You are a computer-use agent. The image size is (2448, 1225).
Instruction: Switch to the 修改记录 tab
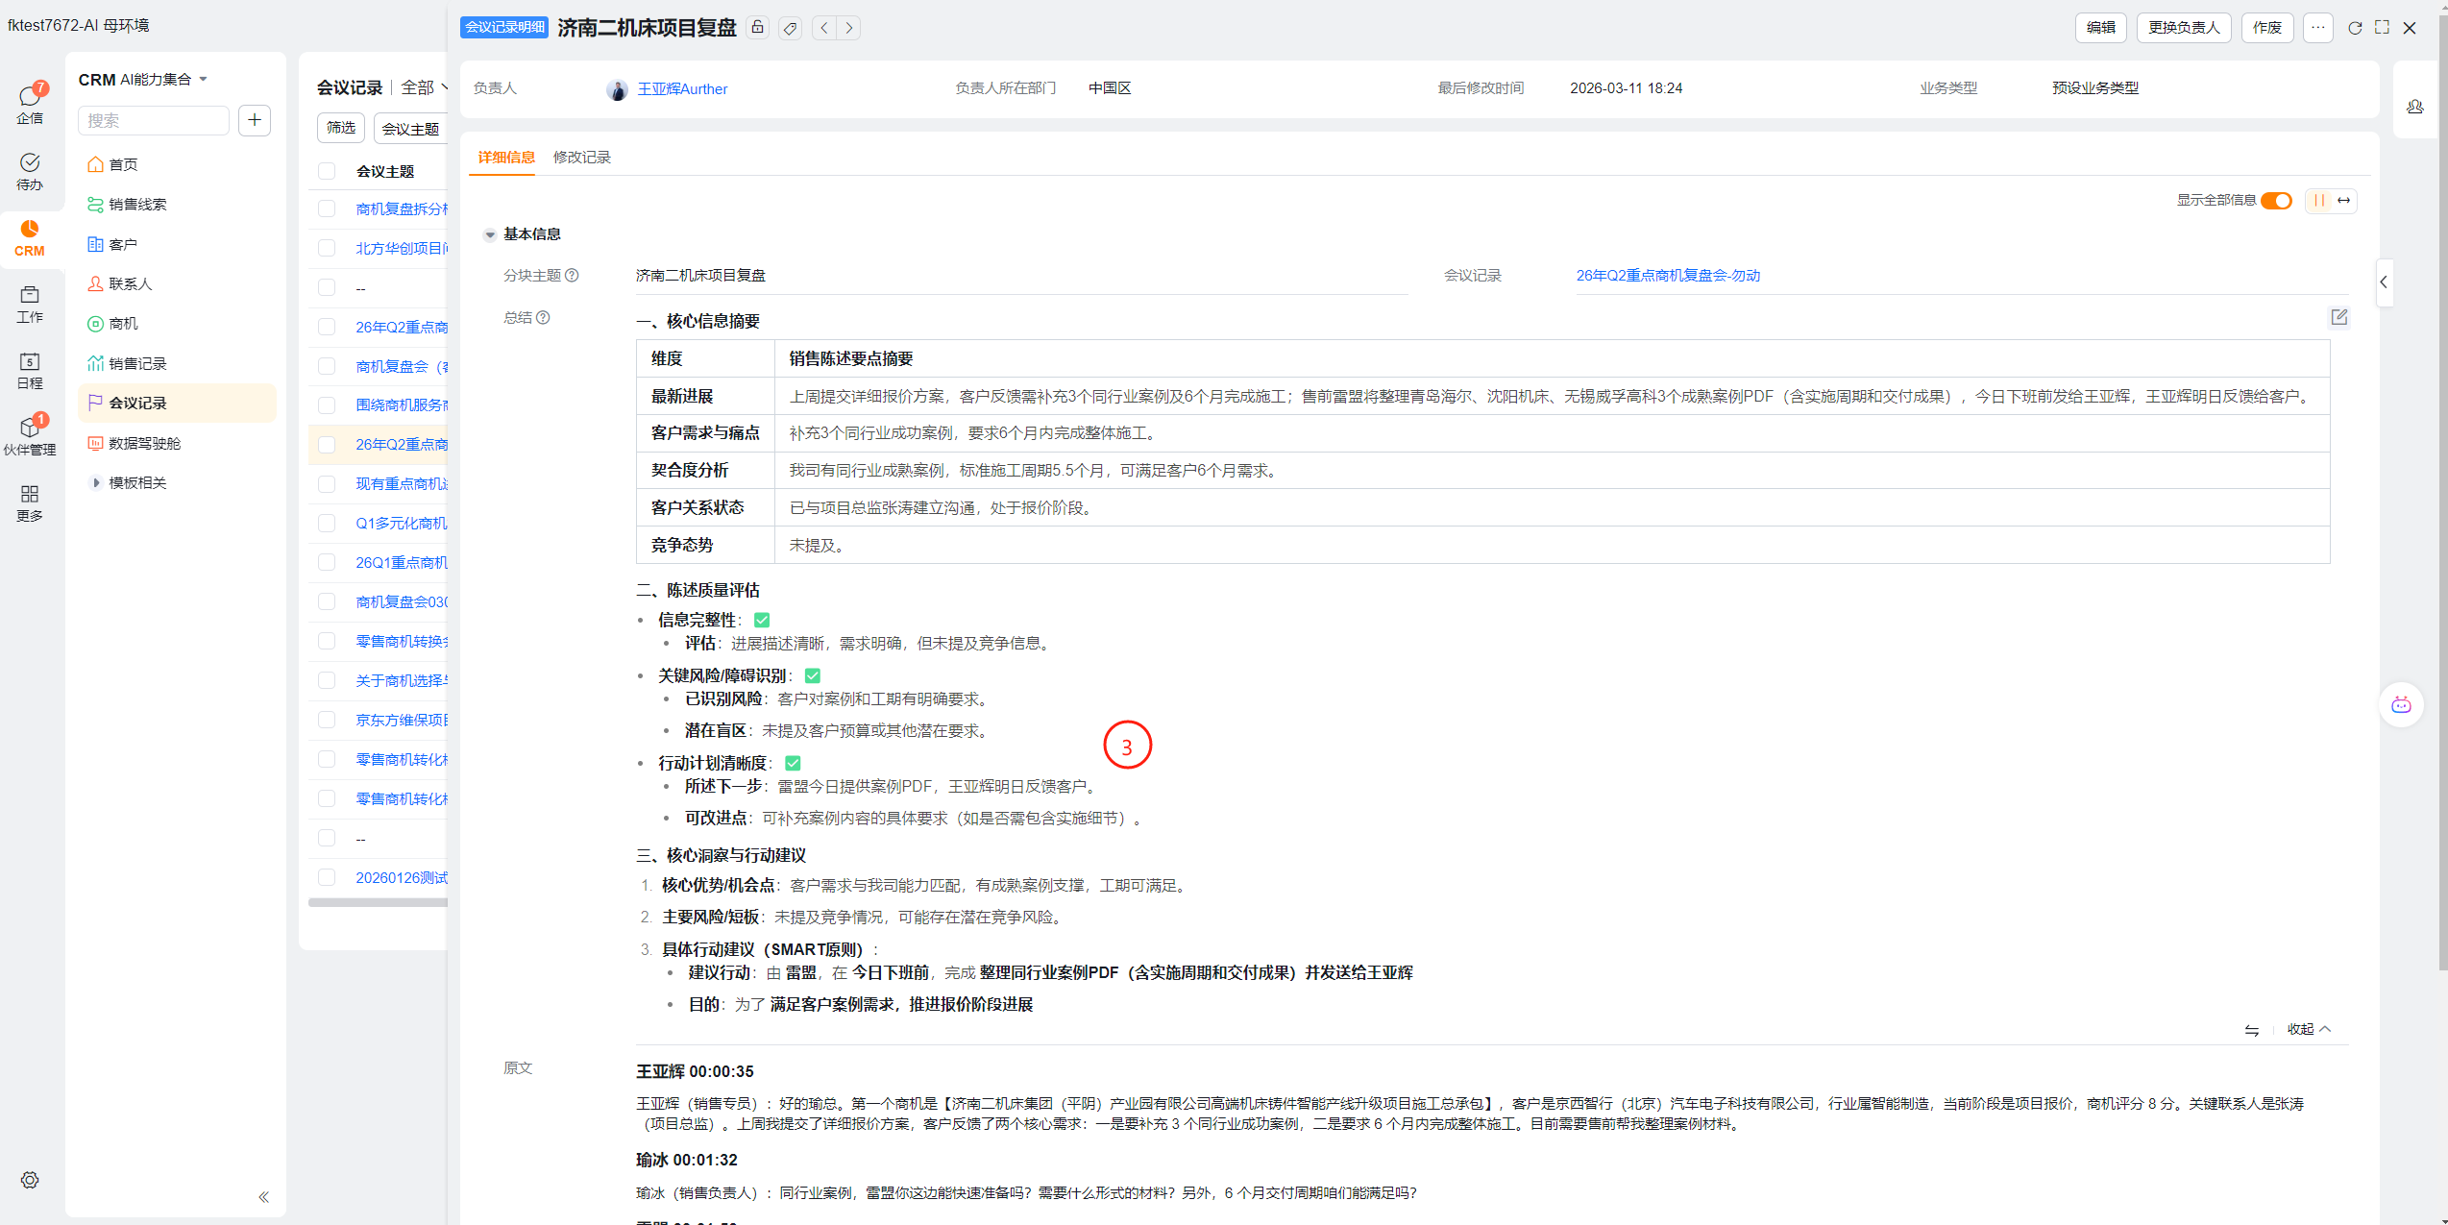581,157
